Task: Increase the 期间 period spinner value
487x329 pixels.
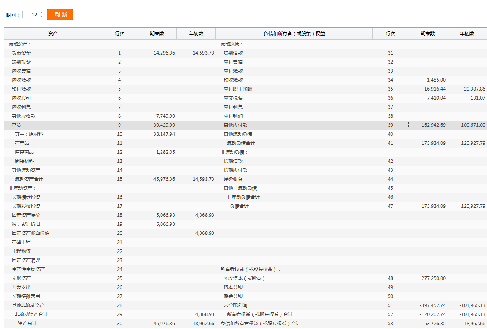Action: (42, 13)
